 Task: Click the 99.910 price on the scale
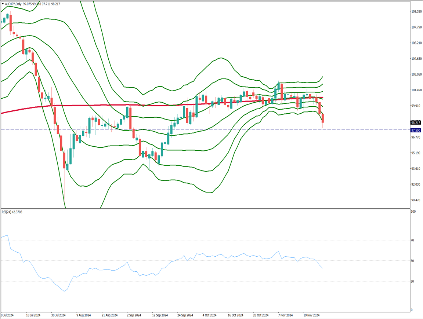(416, 106)
